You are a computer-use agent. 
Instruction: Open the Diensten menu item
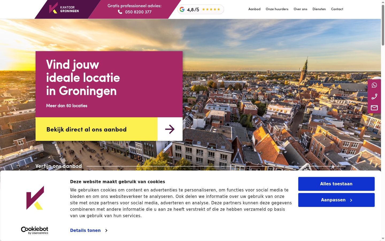319,9
